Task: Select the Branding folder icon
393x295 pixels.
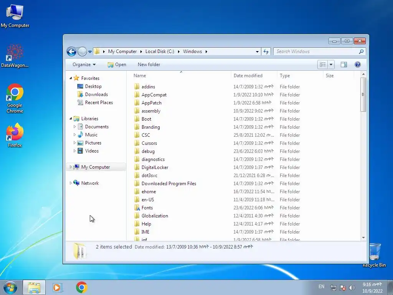Action: tap(137, 127)
